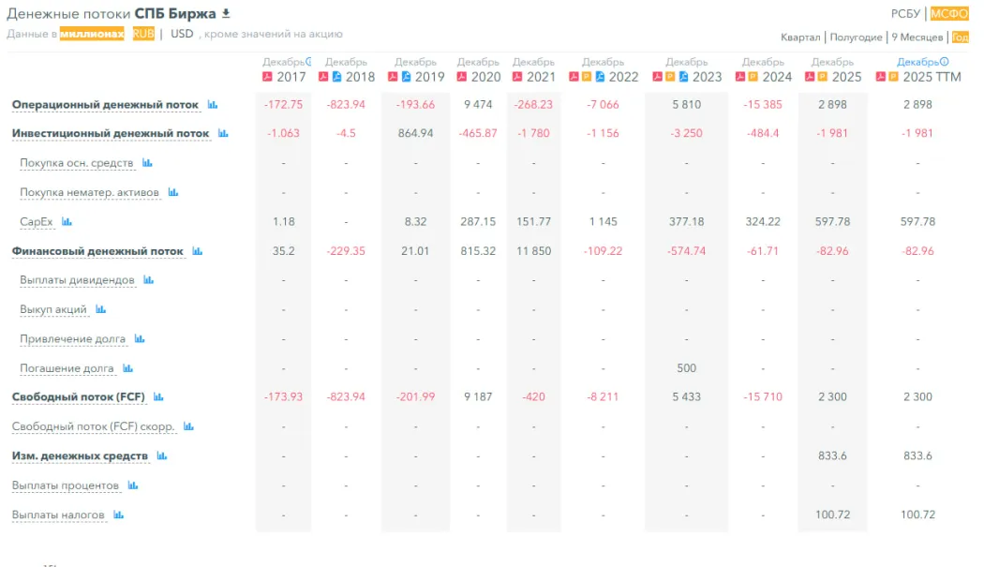The image size is (984, 567).
Task: Open the Свободный поток (FCF) chart icon
Action: pos(158,396)
